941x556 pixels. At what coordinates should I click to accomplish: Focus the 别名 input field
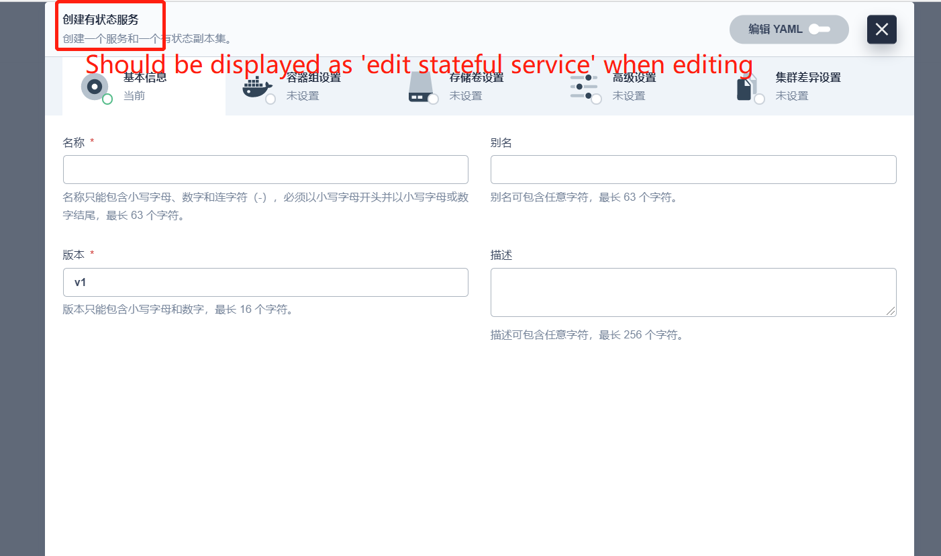point(693,170)
